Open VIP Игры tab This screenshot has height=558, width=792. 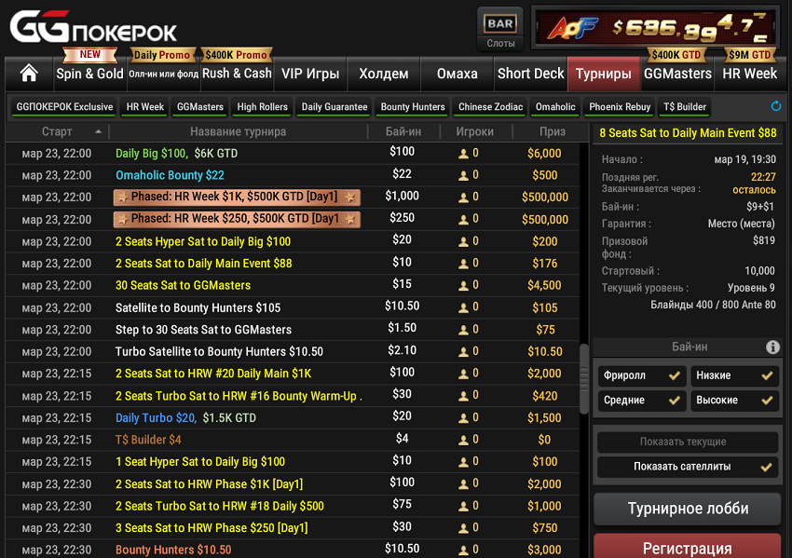tap(310, 74)
